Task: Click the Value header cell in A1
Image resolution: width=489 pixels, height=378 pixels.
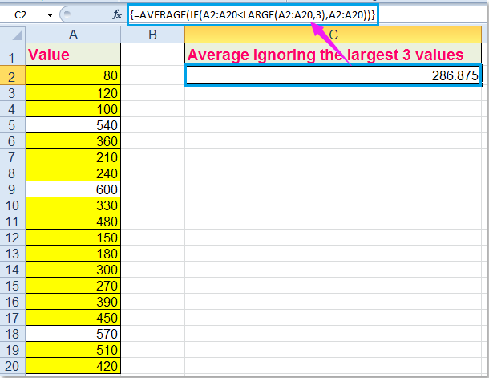Action: point(71,55)
